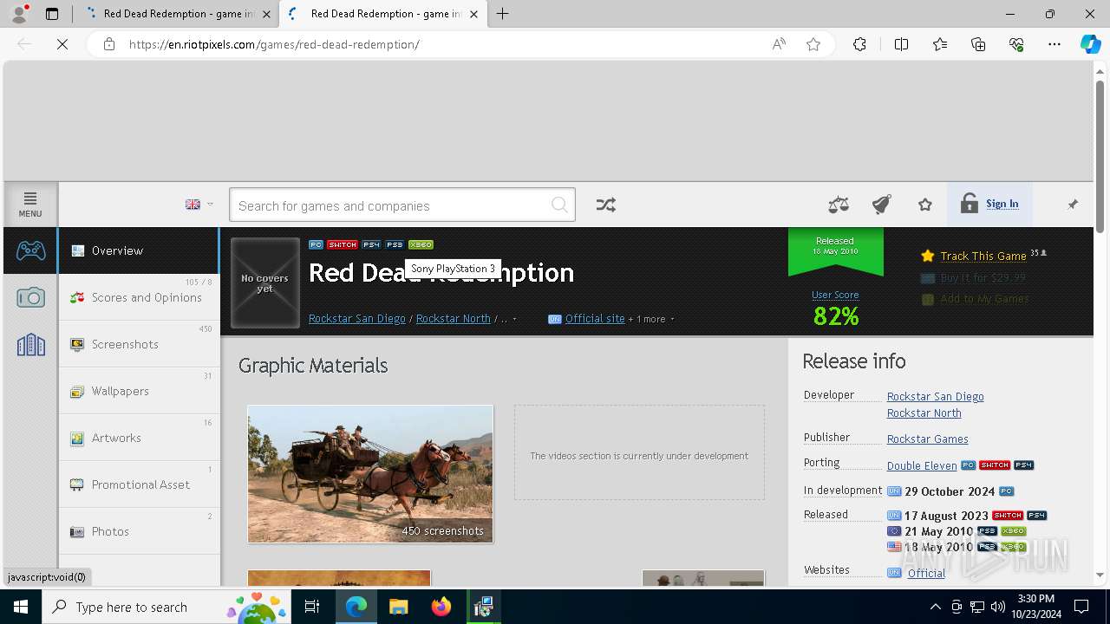Click the random game shuffle icon

tap(606, 205)
